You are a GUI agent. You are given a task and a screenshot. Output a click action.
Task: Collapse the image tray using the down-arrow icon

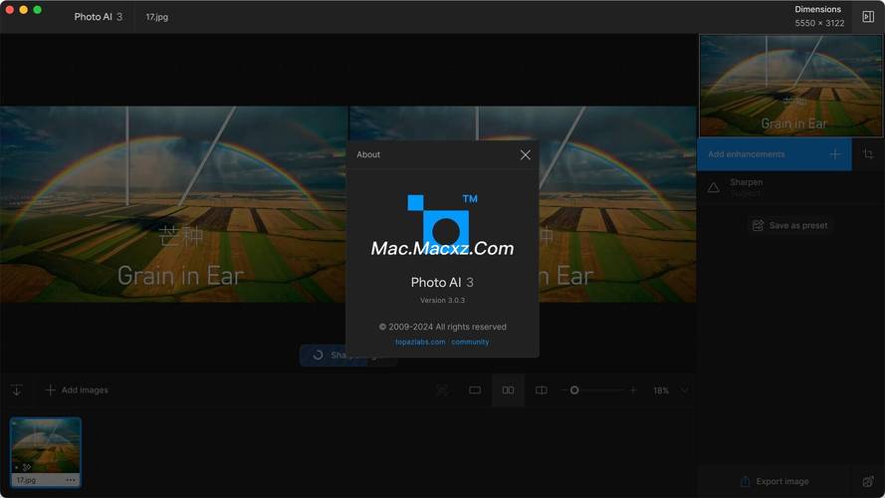click(x=17, y=390)
